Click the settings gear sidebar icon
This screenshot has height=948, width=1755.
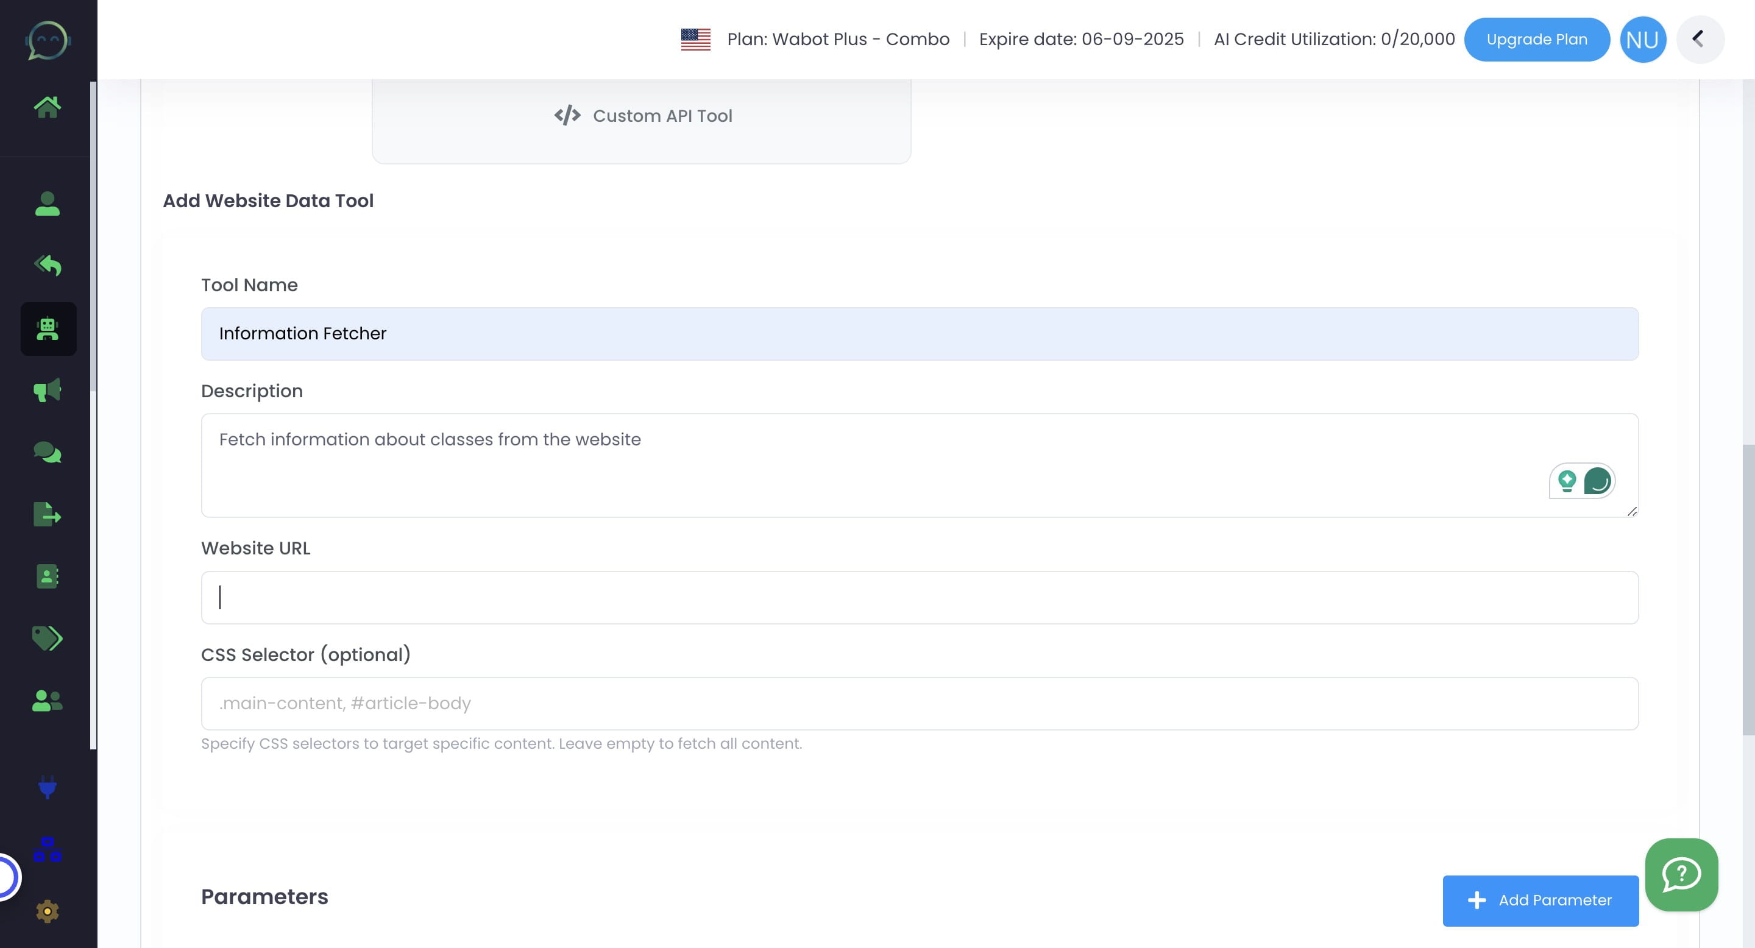47,911
